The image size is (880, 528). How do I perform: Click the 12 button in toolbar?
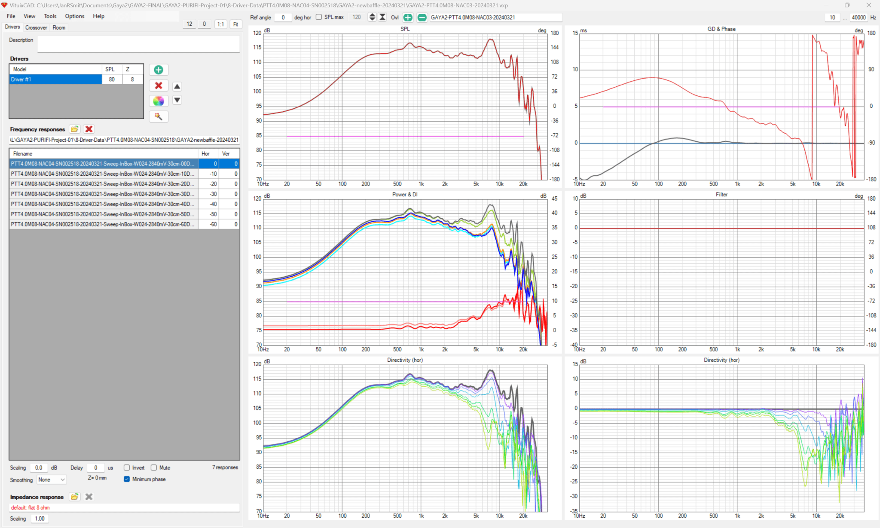[189, 24]
